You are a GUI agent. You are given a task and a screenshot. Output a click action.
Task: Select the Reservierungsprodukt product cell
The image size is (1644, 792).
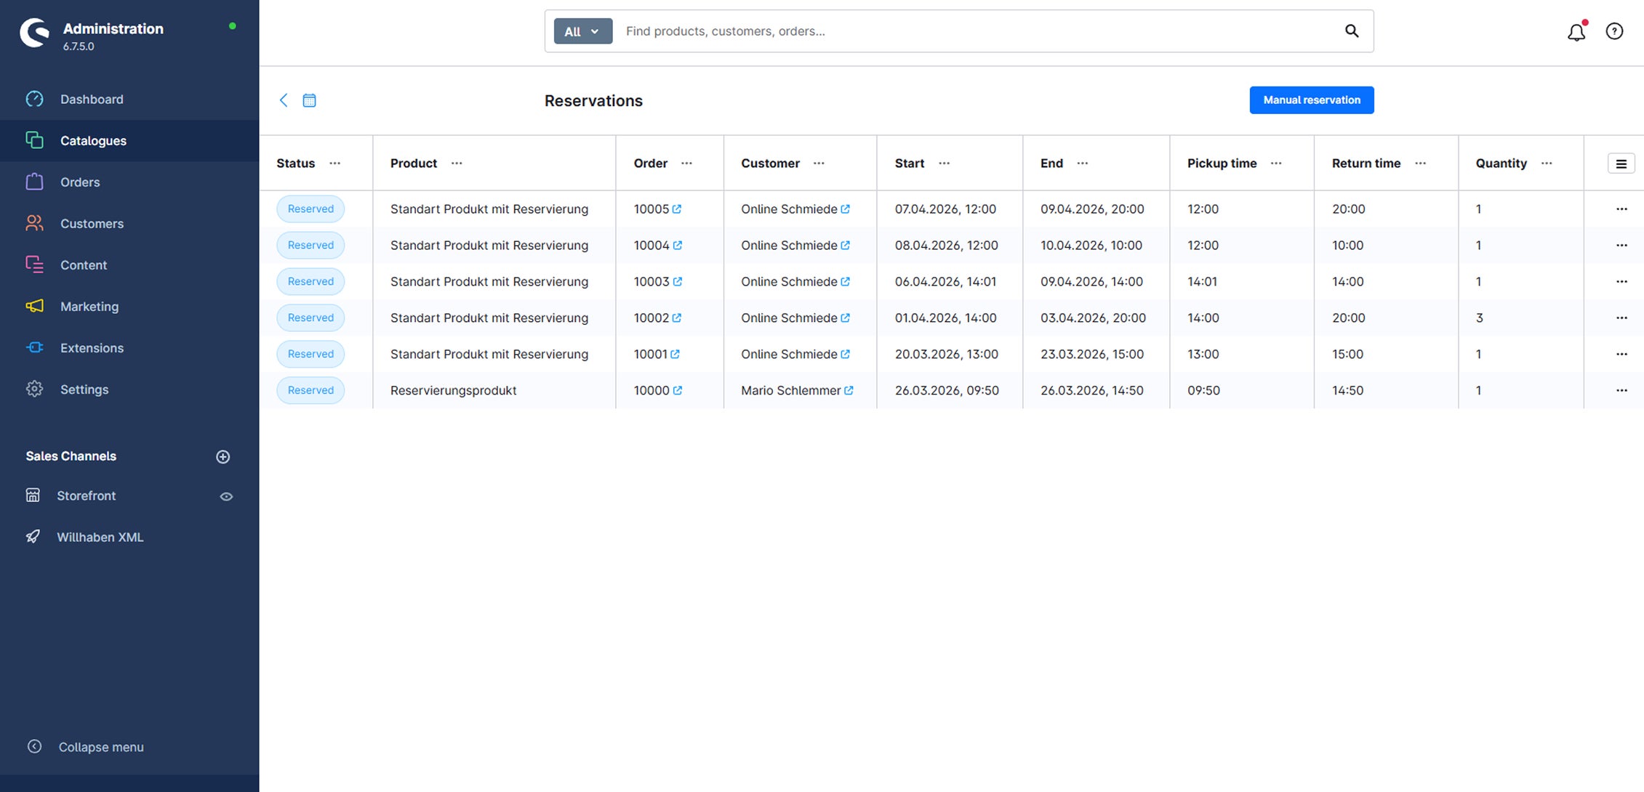(x=494, y=390)
